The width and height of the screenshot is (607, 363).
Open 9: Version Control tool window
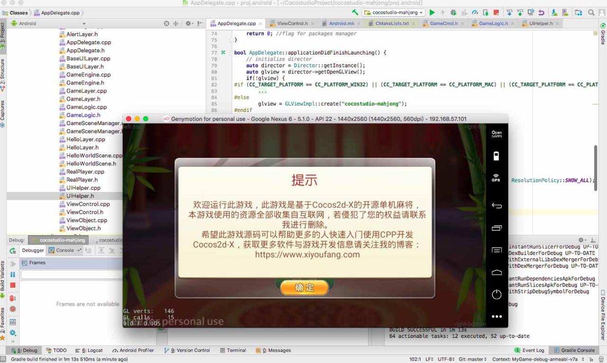[187, 350]
